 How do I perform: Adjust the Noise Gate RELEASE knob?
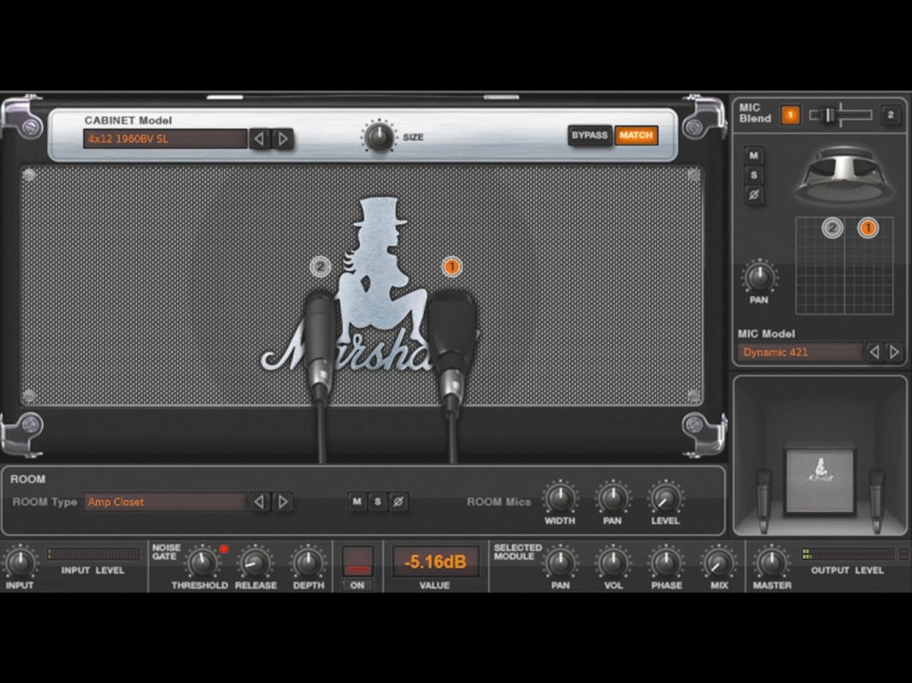[255, 563]
